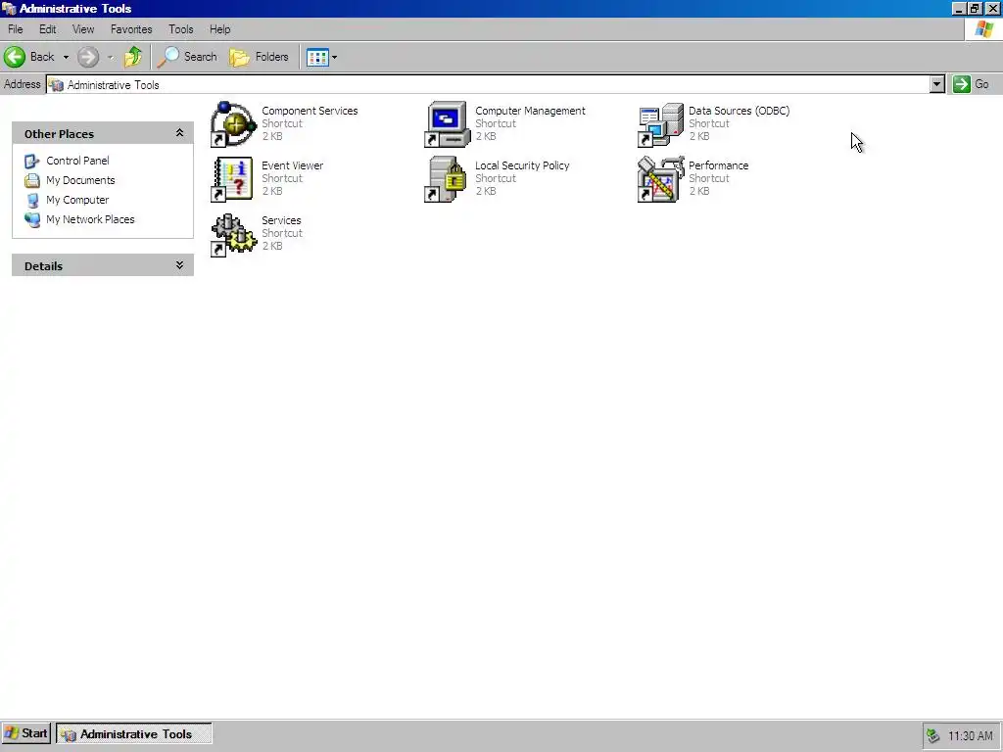Click the Administrative Tools taskbar button
Image resolution: width=1003 pixels, height=752 pixels.
click(x=133, y=734)
